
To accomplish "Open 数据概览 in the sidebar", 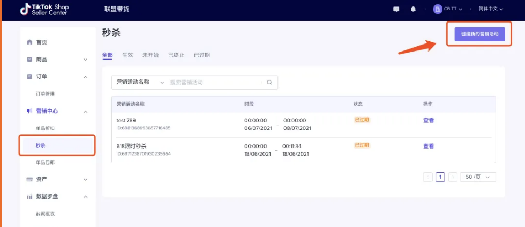I will coord(45,214).
